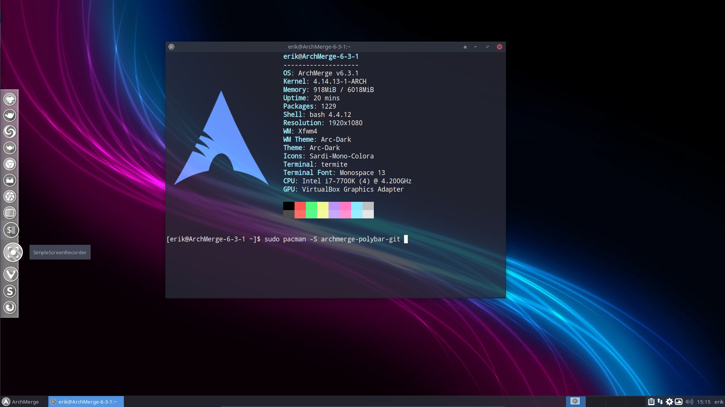The height and width of the screenshot is (407, 725).
Task: Click the terminal title text erik@ArchMerge-6-3-1:~
Action: (x=319, y=47)
